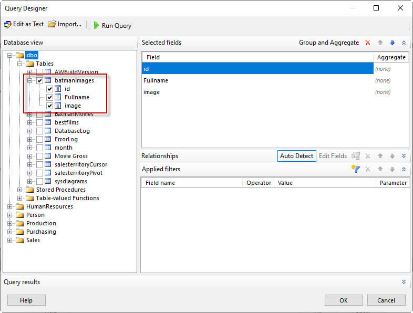Delete selected field with red X icon
Viewport: 413px width, 313px height.
click(368, 43)
